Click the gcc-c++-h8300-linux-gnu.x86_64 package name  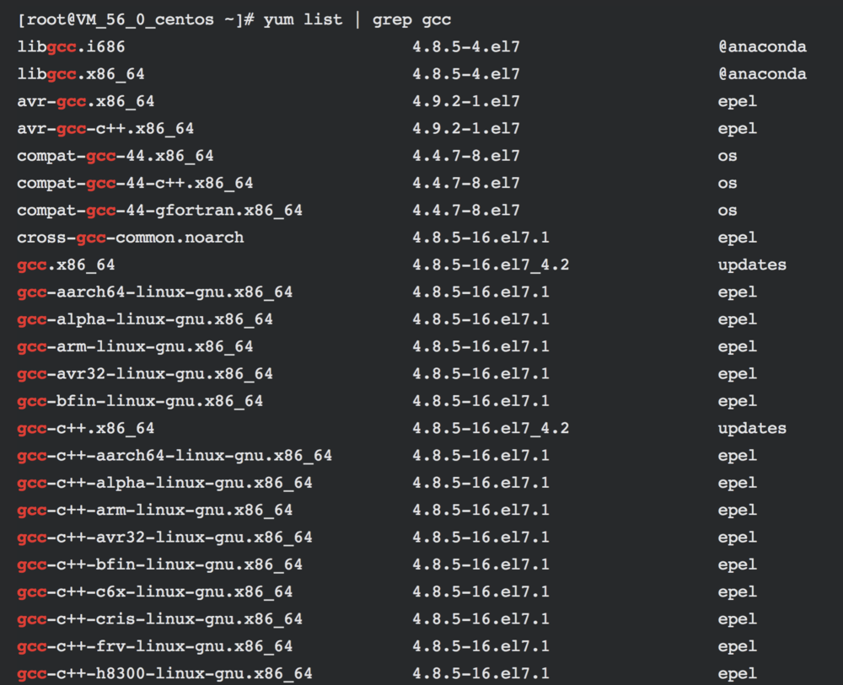(164, 673)
